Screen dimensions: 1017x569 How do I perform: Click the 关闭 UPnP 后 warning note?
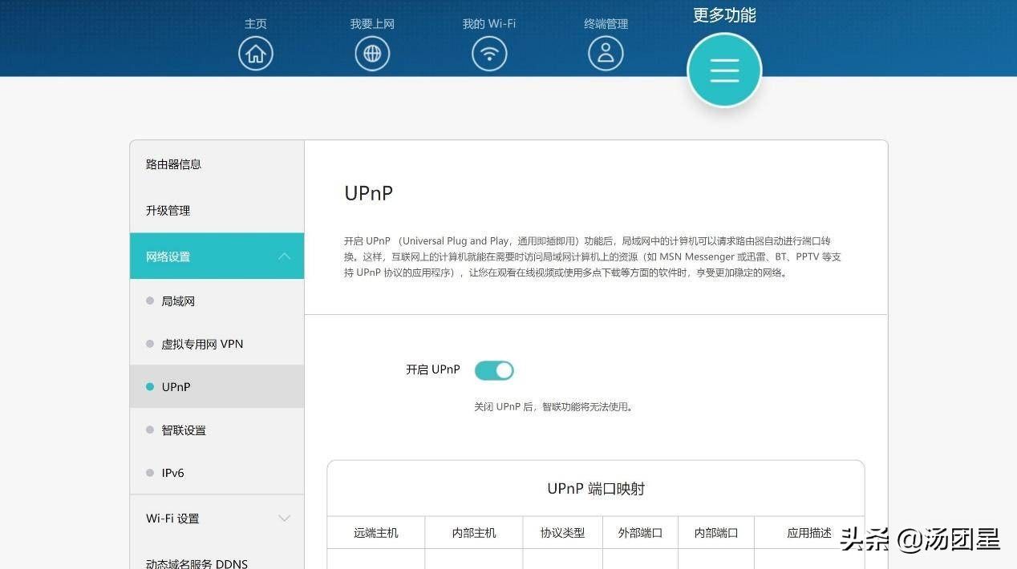pyautogui.click(x=555, y=406)
